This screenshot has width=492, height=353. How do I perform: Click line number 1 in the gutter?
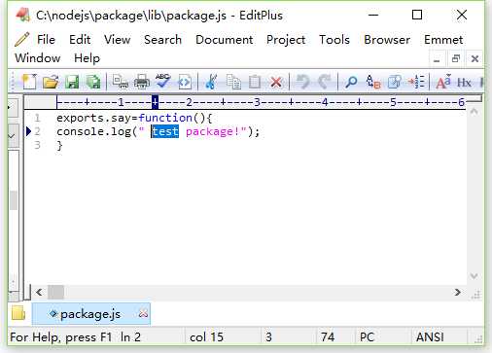(x=37, y=118)
